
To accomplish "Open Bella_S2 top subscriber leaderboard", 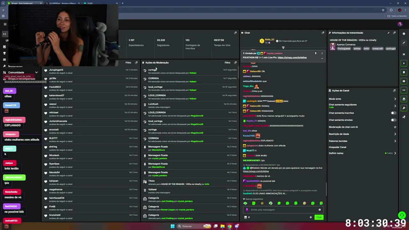I will point(267,41).
